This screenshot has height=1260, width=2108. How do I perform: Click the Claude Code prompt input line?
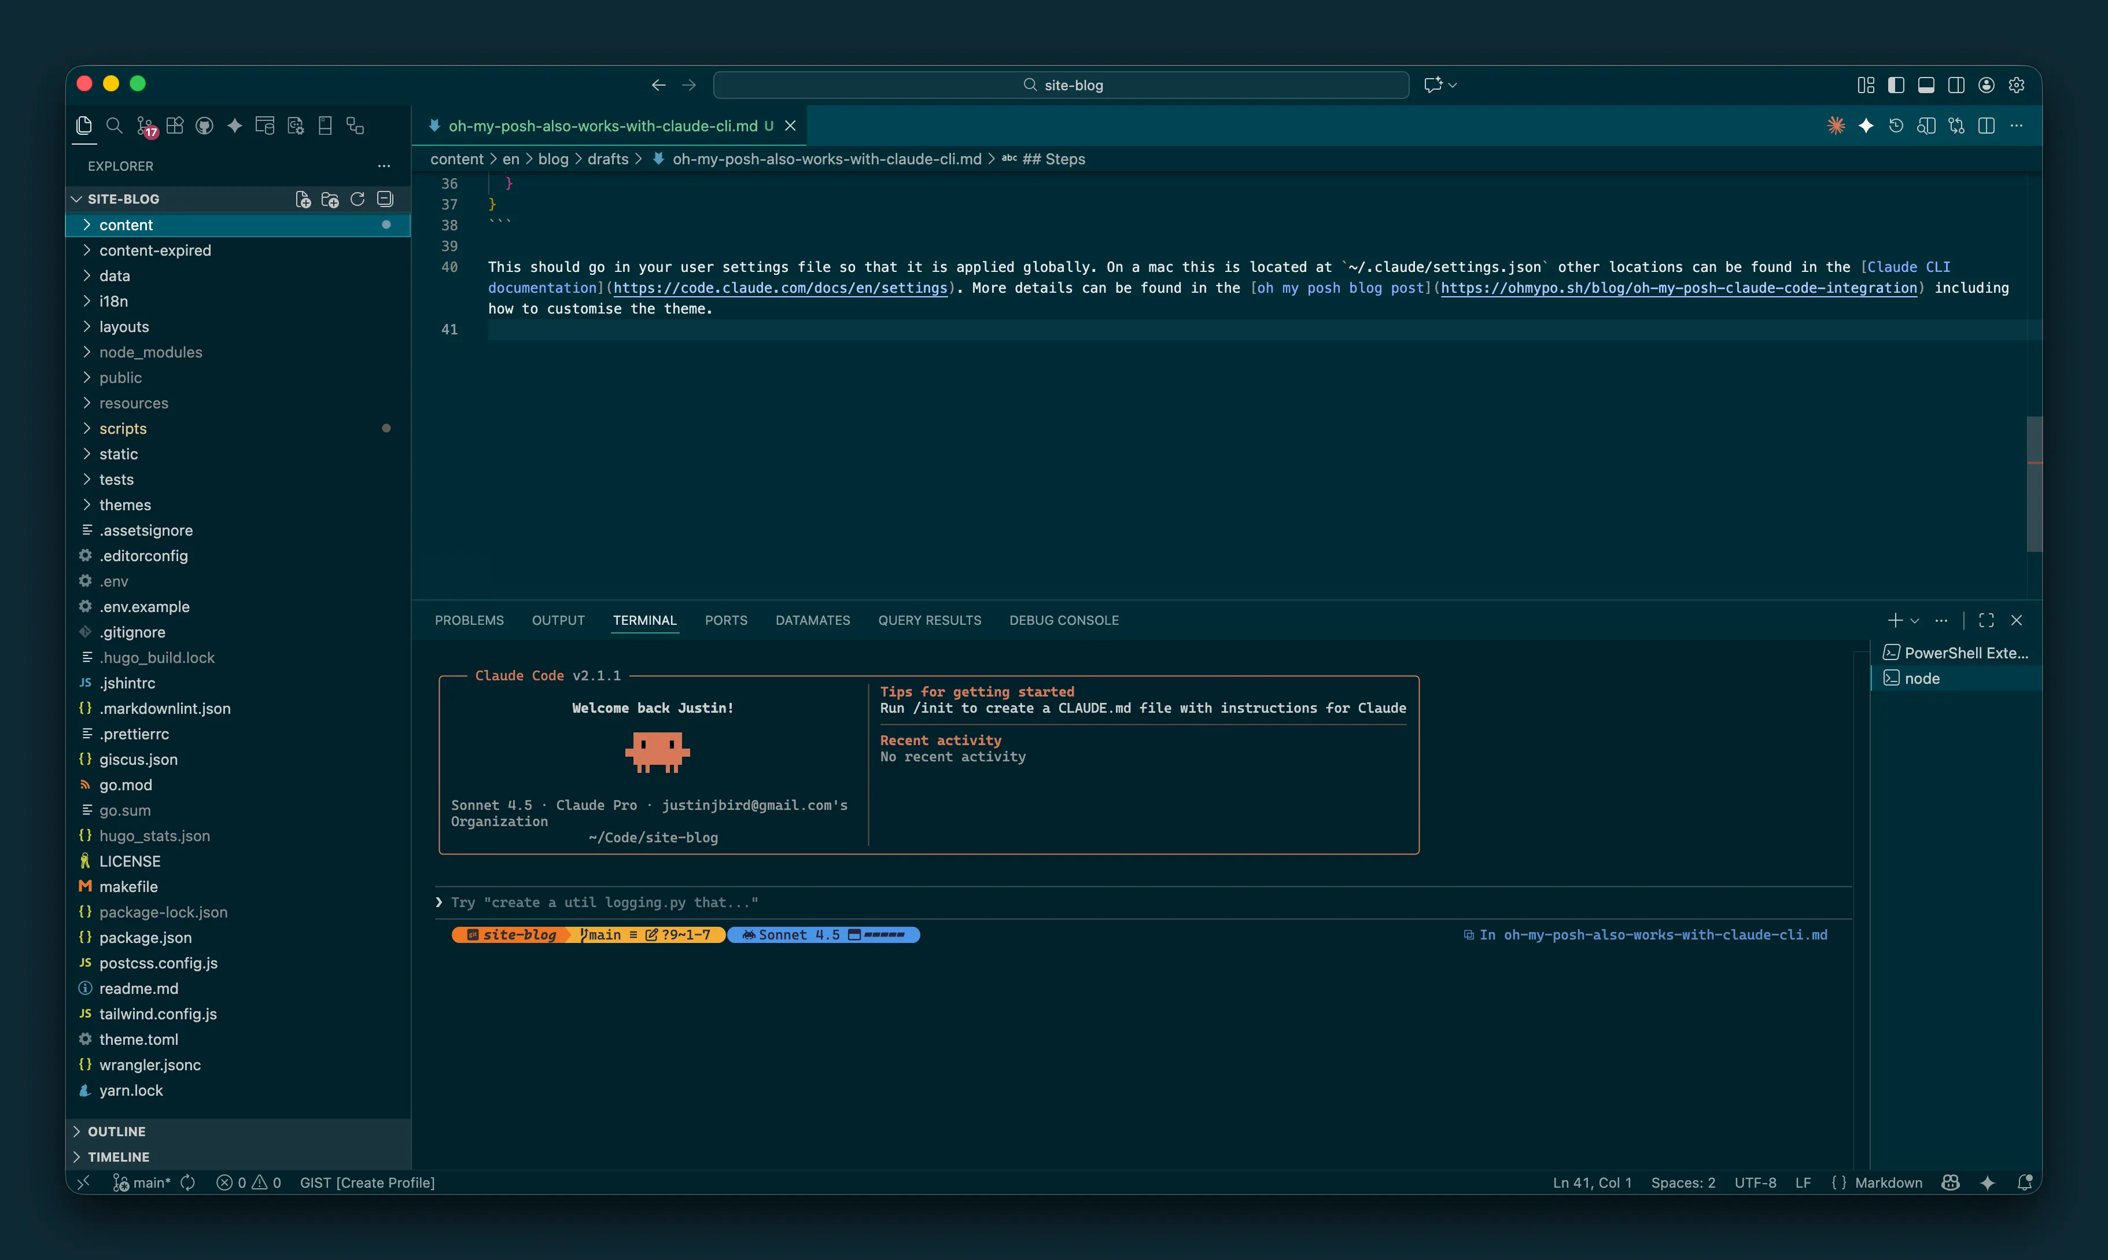point(1143,902)
